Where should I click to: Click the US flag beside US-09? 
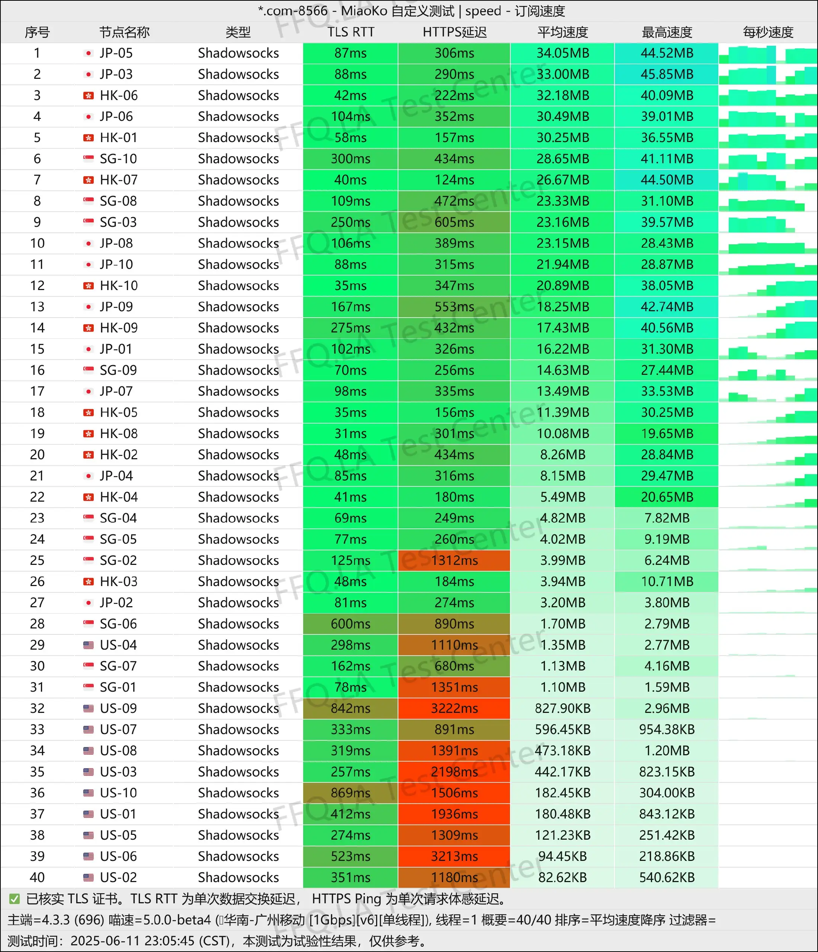point(89,708)
